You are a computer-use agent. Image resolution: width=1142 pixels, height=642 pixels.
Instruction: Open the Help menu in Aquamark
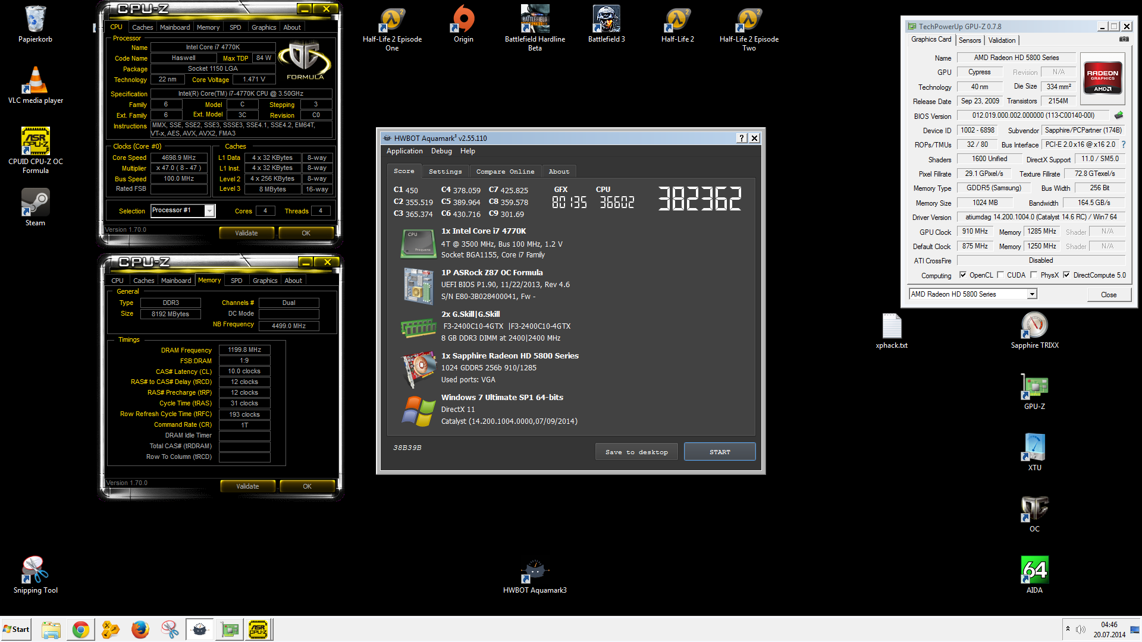tap(468, 151)
